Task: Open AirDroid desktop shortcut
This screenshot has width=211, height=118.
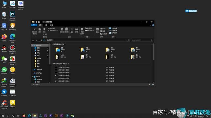Action: point(4,71)
